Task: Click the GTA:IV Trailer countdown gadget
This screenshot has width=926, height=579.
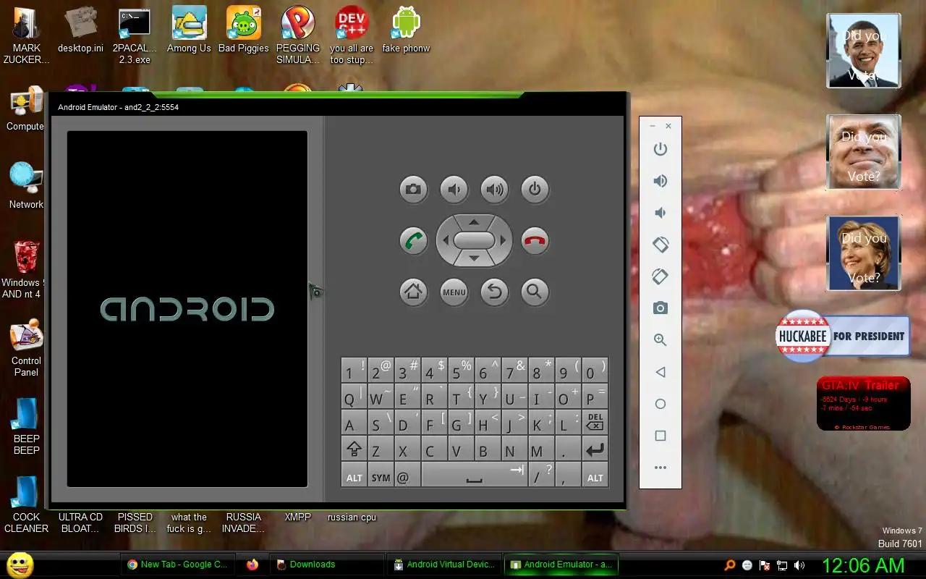Action: click(863, 404)
